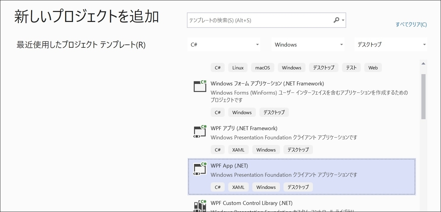Click the WPF App (.NET Framework) template icon
Image resolution: width=441 pixels, height=212 pixels.
[200, 132]
